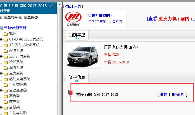Click the folder icon for 12-发动机控制系统

coord(6,45)
